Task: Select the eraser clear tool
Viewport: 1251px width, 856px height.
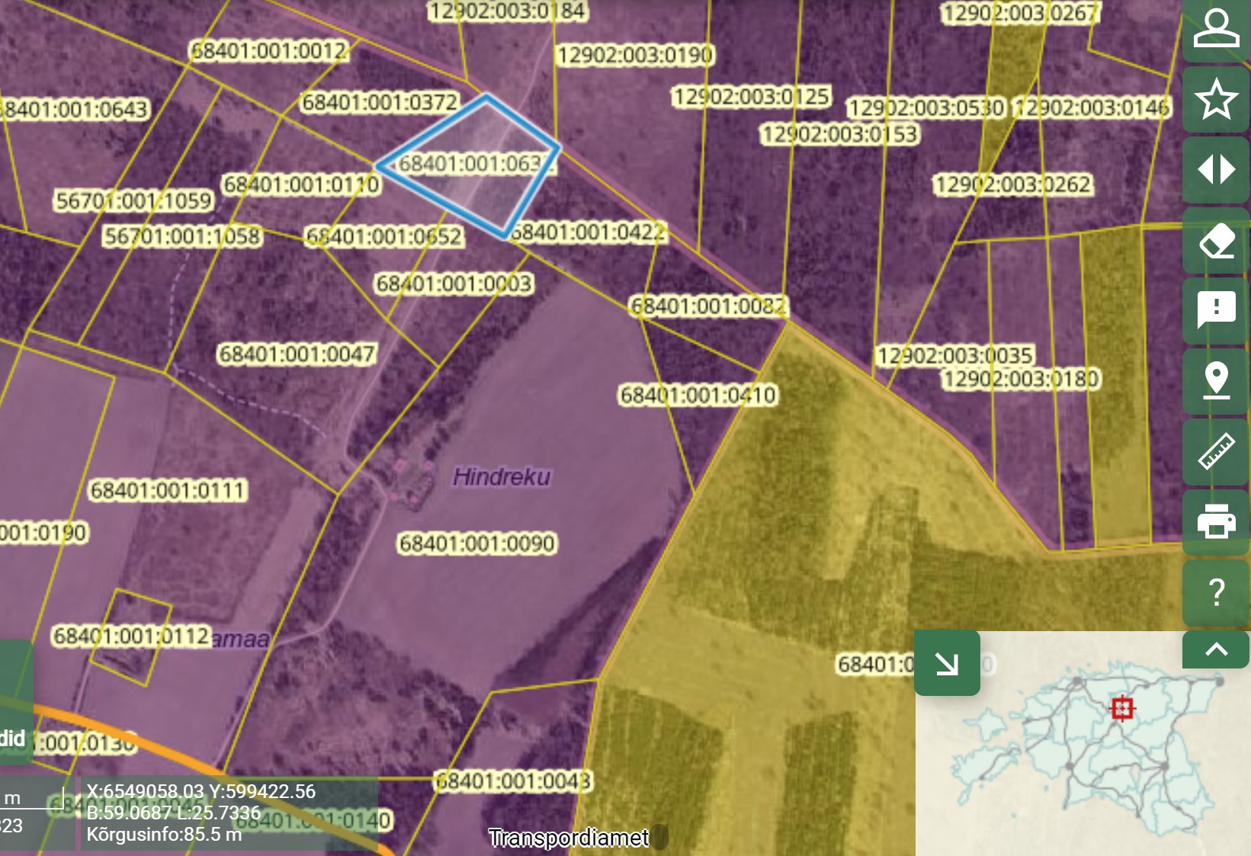Action: 1216,241
